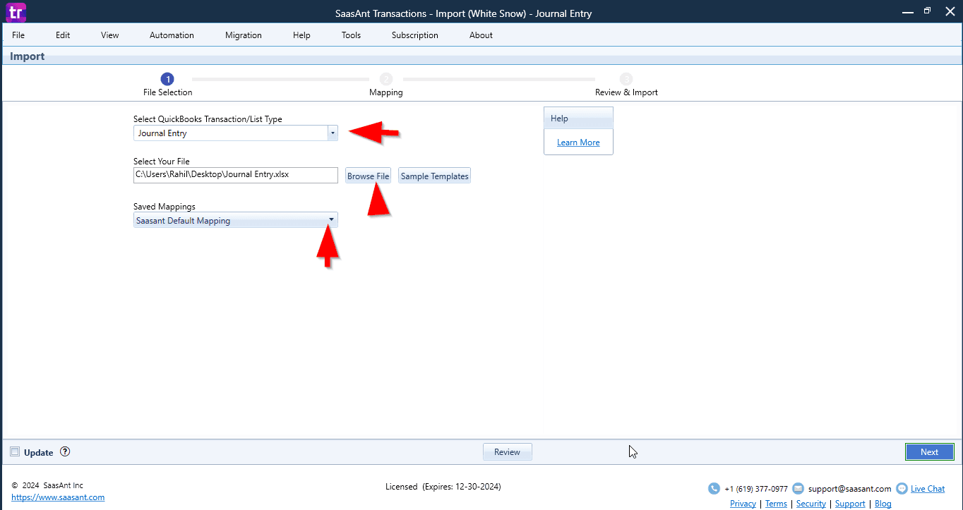The height and width of the screenshot is (510, 963).
Task: Click the Live Chat bubble icon
Action: click(x=902, y=488)
